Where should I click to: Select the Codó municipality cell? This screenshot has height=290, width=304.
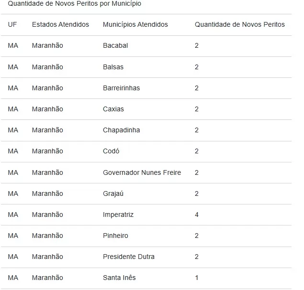[x=111, y=151]
